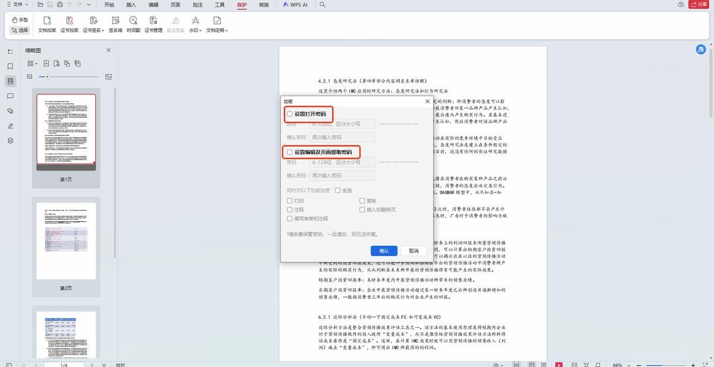The width and height of the screenshot is (714, 367).
Task: Switch to the 转换 convert tab
Action: pos(264,5)
